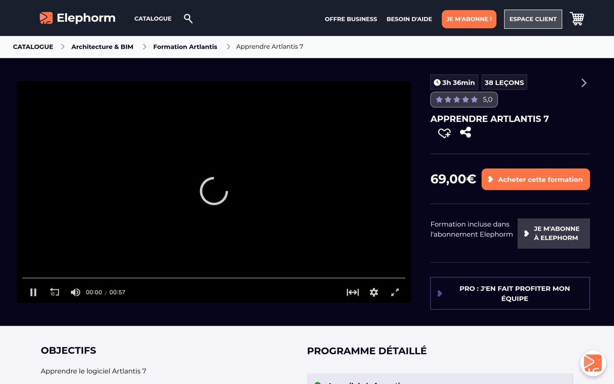Rewind video 10 seconds
The height and width of the screenshot is (384, 614).
54,292
